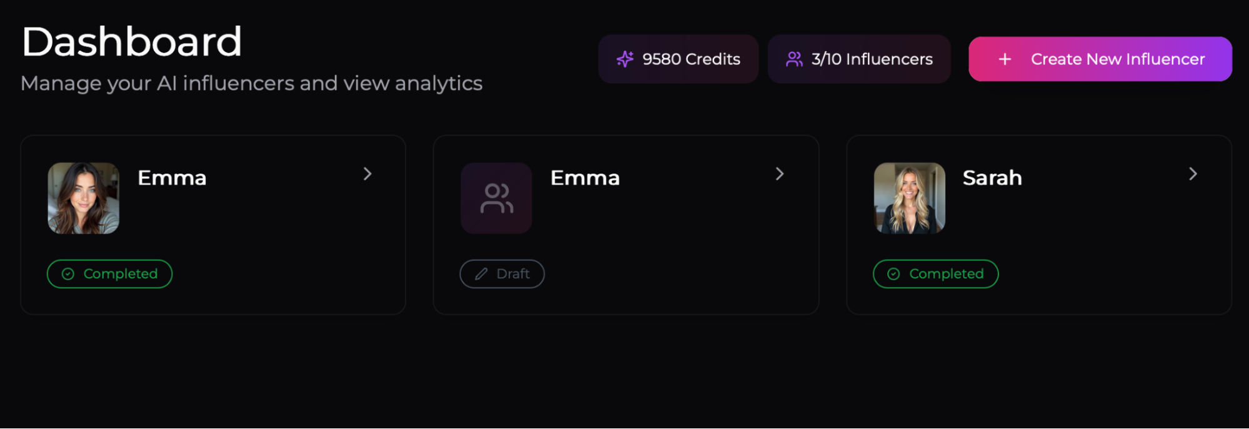Click the sparkle icon beside 9580 Credits
Image resolution: width=1249 pixels, height=429 pixels.
pyautogui.click(x=625, y=59)
